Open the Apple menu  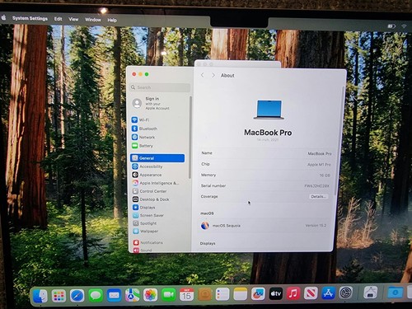(x=4, y=17)
